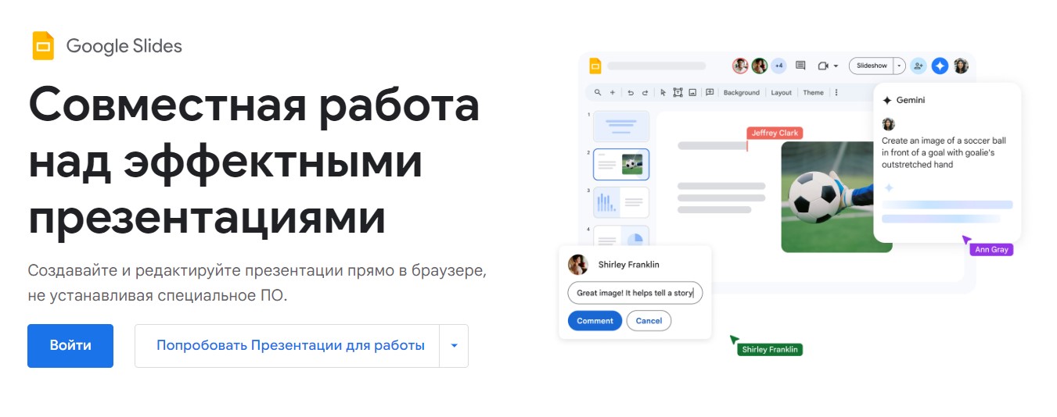This screenshot has width=1057, height=417.
Task: Click the blue Gemini sparkle icon
Action: 940,66
